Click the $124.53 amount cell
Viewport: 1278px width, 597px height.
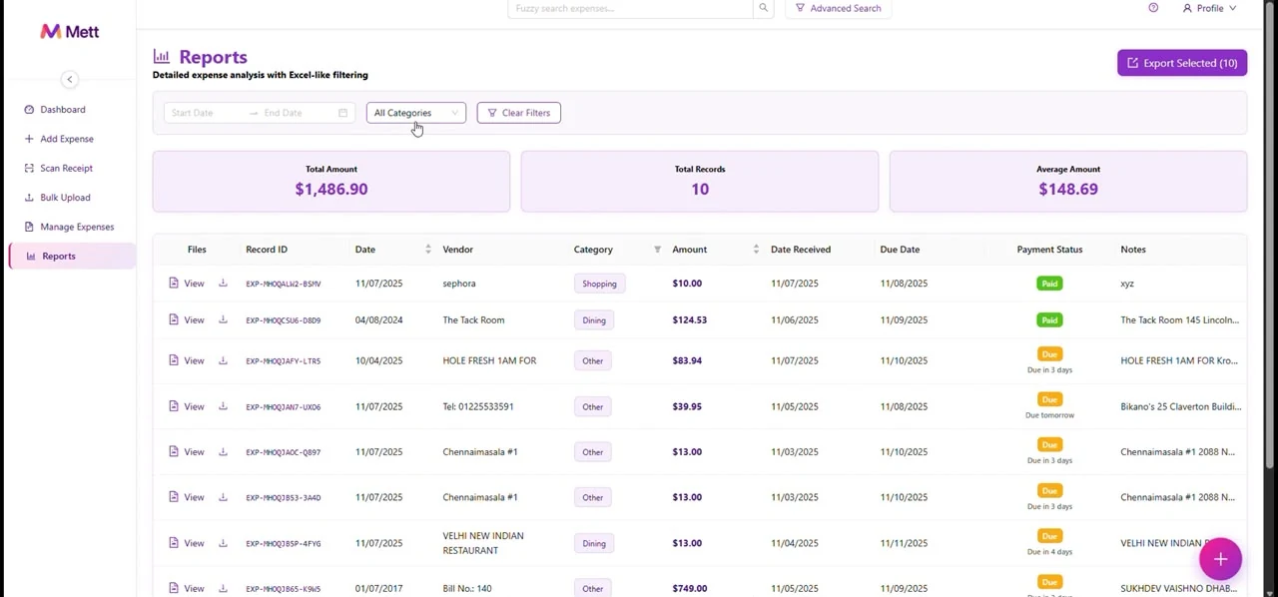click(x=690, y=319)
